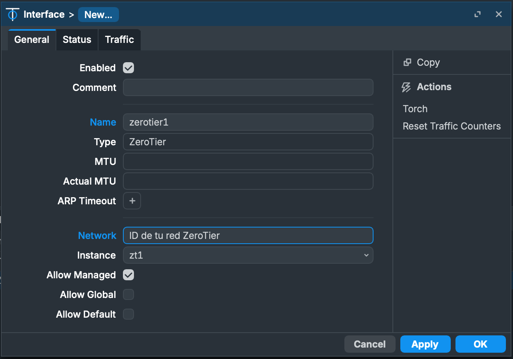Confirm with the OK button
513x359 pixels.
[480, 344]
